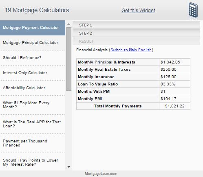203x177 pixels.
Task: Click the scroll up arrow of calculator list
Action: (69, 24)
